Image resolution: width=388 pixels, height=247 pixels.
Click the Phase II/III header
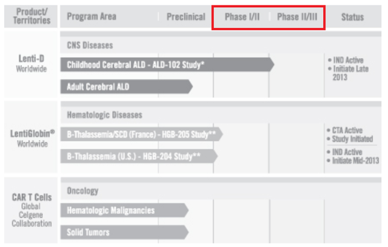297,17
